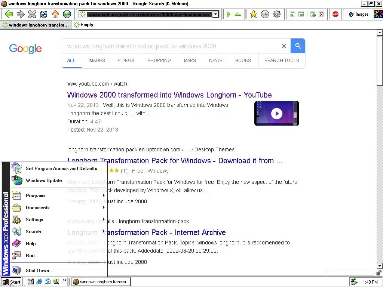Close current tab with red X toolbar icon
This screenshot has width=383, height=287.
tap(321, 15)
